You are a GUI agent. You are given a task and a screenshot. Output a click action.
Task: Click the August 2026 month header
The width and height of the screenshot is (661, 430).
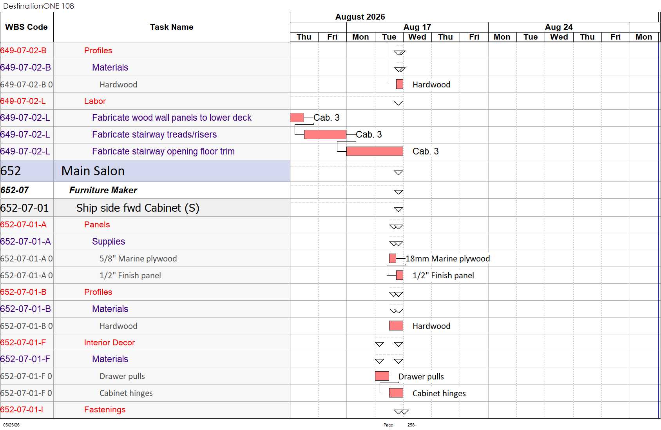coord(360,17)
